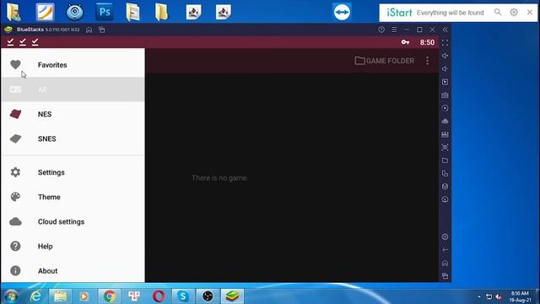The width and height of the screenshot is (540, 304).
Task: Click the Settings gear icon in drawer
Action: coord(15,172)
